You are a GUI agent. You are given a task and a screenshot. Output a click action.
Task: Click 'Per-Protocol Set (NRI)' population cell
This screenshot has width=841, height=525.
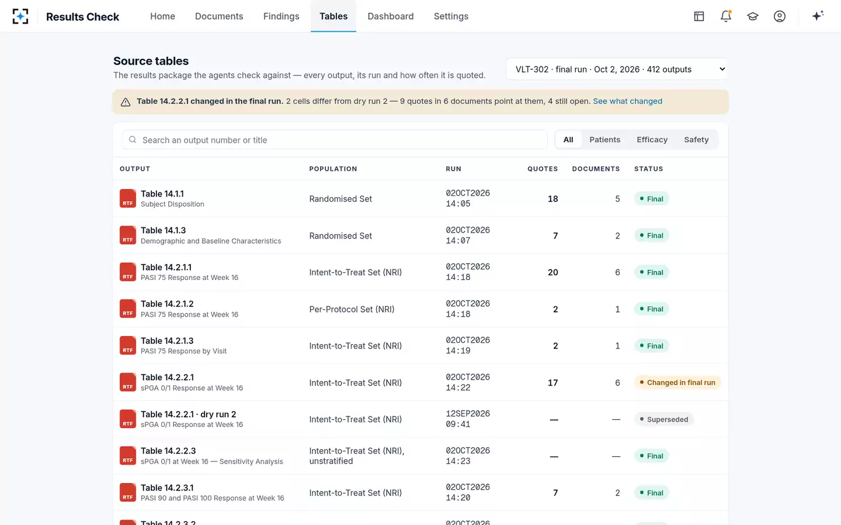tap(352, 309)
